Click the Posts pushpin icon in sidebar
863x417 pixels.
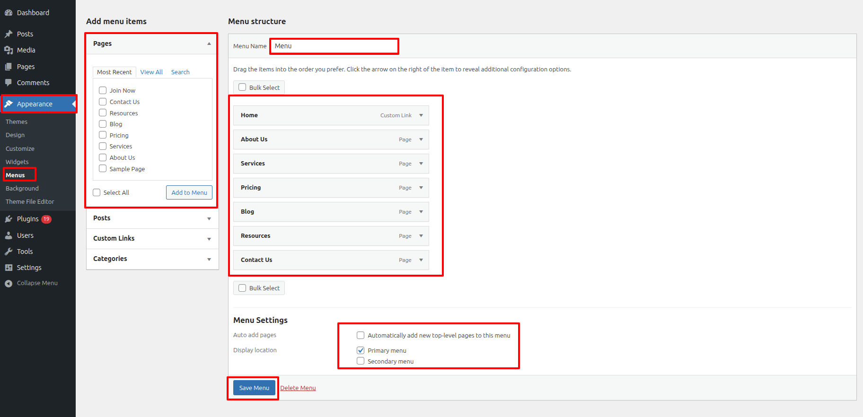(x=9, y=34)
